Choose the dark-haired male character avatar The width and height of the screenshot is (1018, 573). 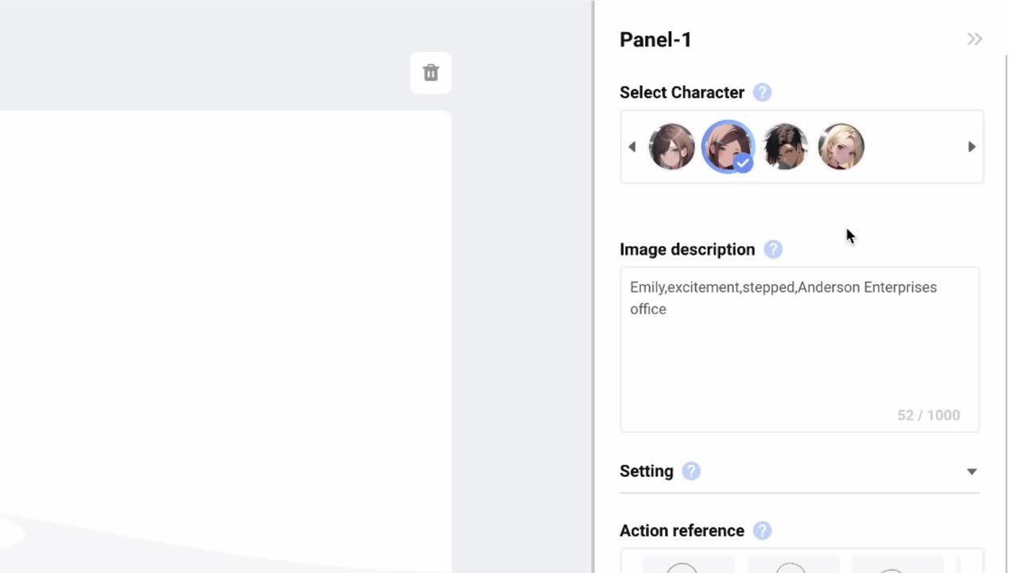coord(784,146)
